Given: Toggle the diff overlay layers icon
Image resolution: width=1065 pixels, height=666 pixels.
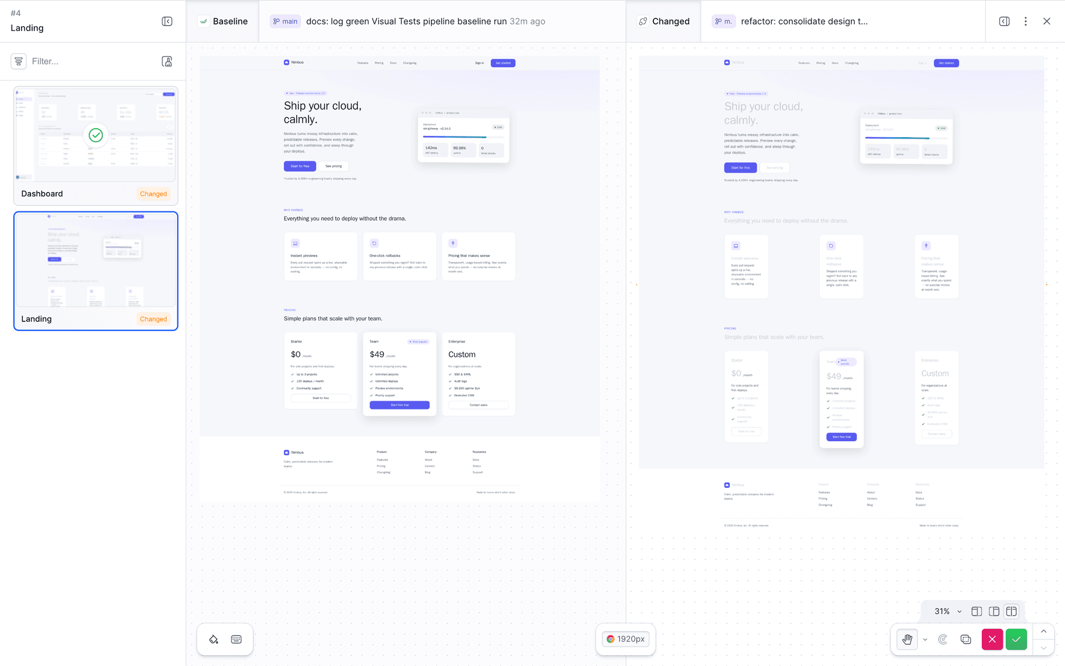Looking at the screenshot, I should (x=966, y=639).
